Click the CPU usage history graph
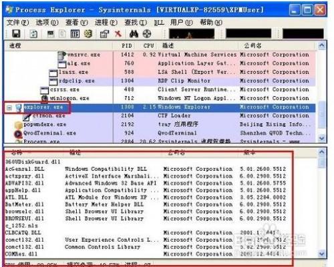The image size is (334, 267). [x=192, y=34]
